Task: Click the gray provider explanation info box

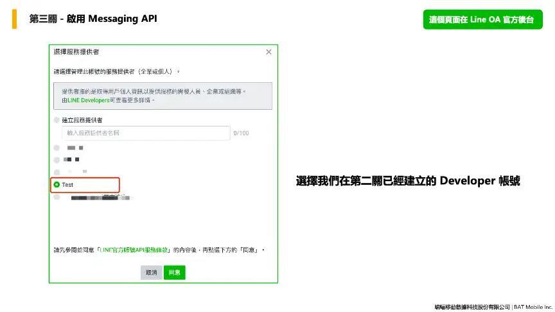Action: tap(163, 96)
